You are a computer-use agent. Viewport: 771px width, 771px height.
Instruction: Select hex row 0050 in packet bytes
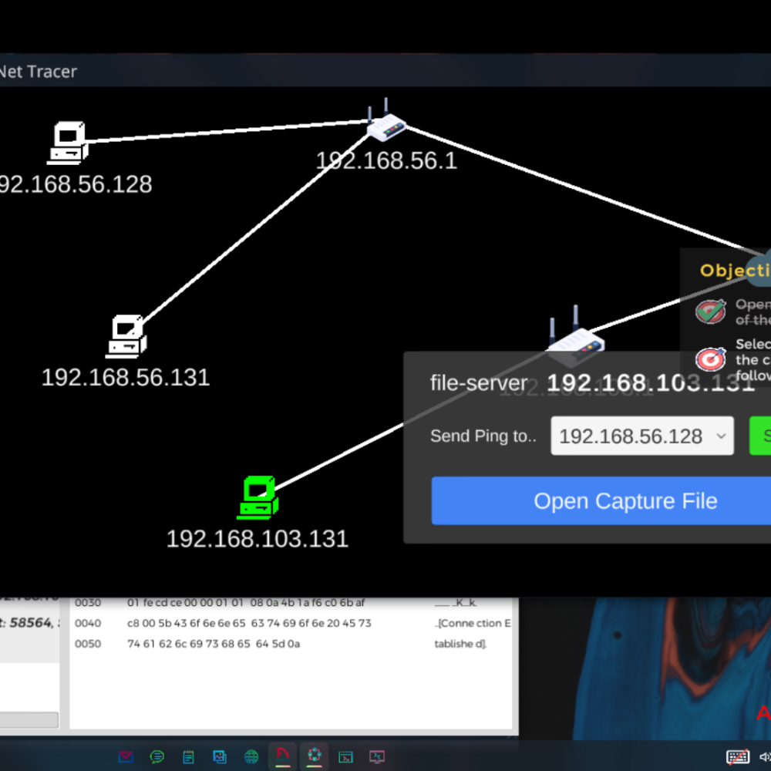[x=291, y=644]
